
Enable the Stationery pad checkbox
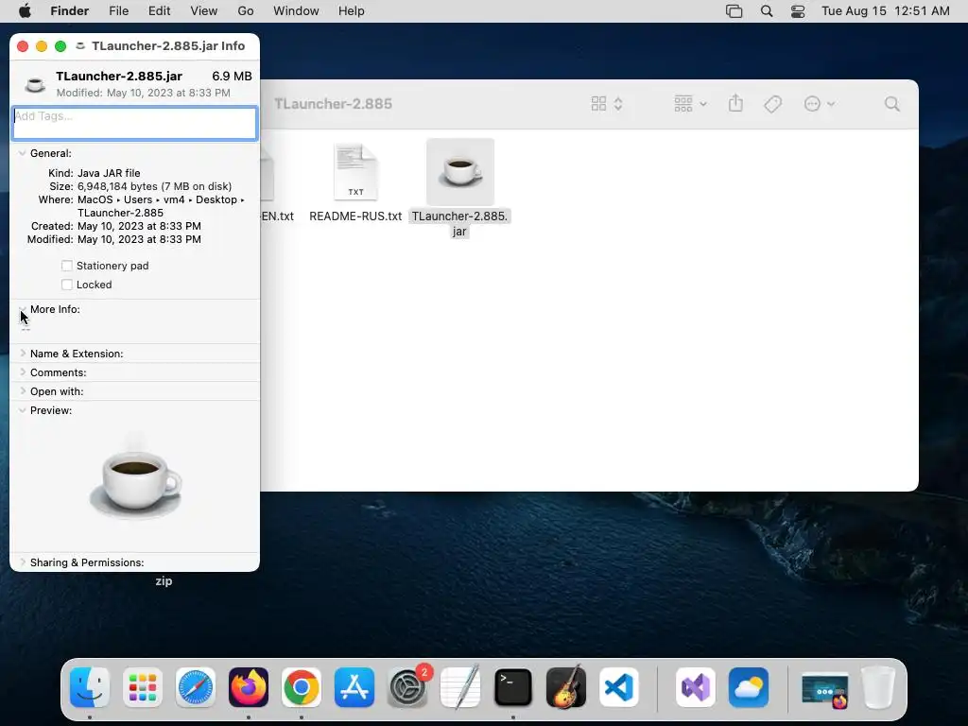tap(67, 266)
